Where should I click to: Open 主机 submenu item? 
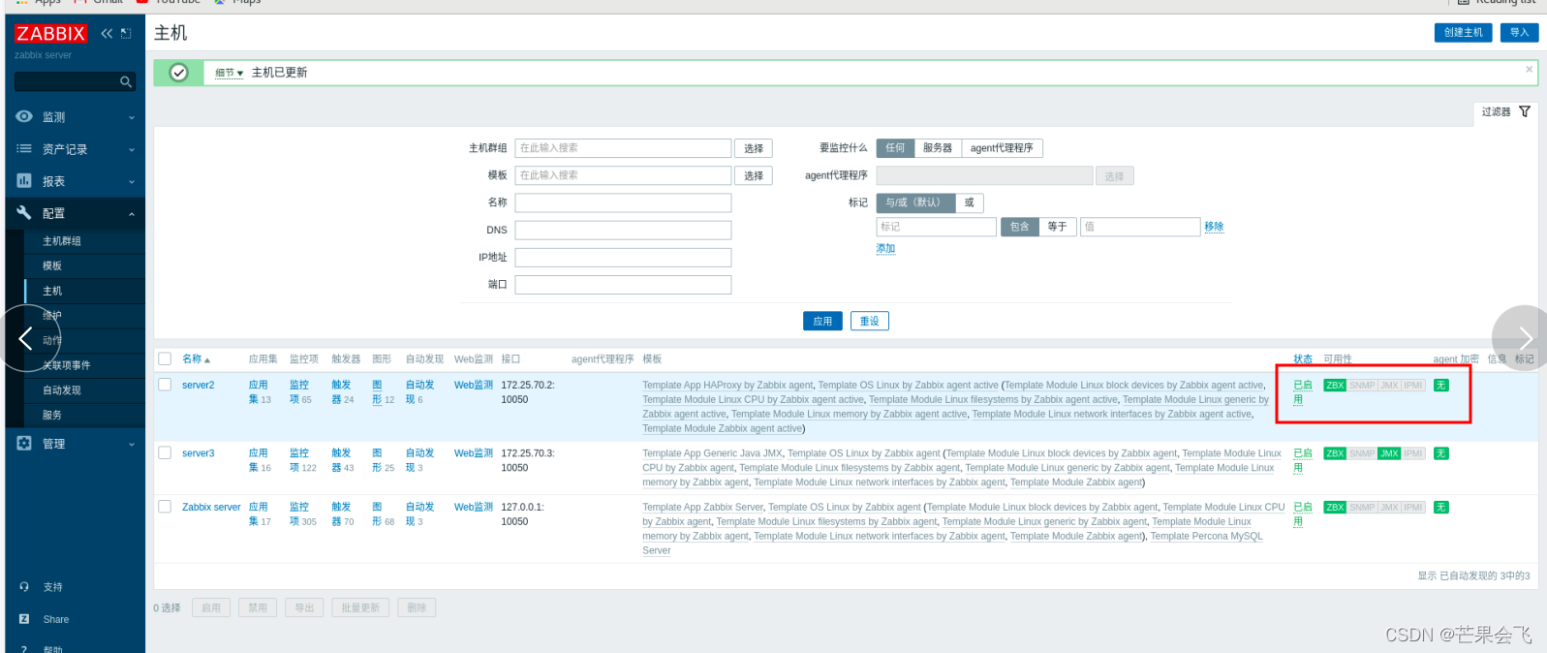click(52, 291)
